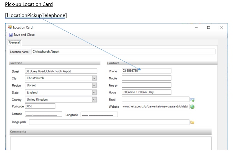Open the Region dropdown list
The width and height of the screenshot is (235, 159).
coord(94,86)
